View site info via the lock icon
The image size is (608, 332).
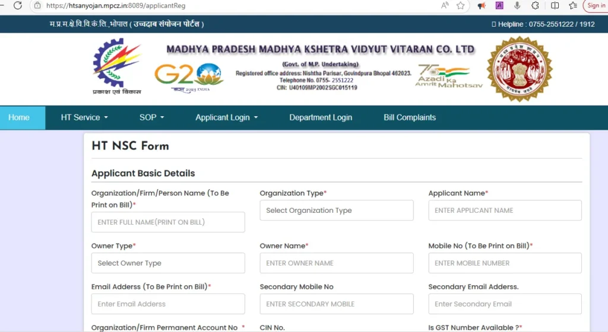tap(37, 5)
